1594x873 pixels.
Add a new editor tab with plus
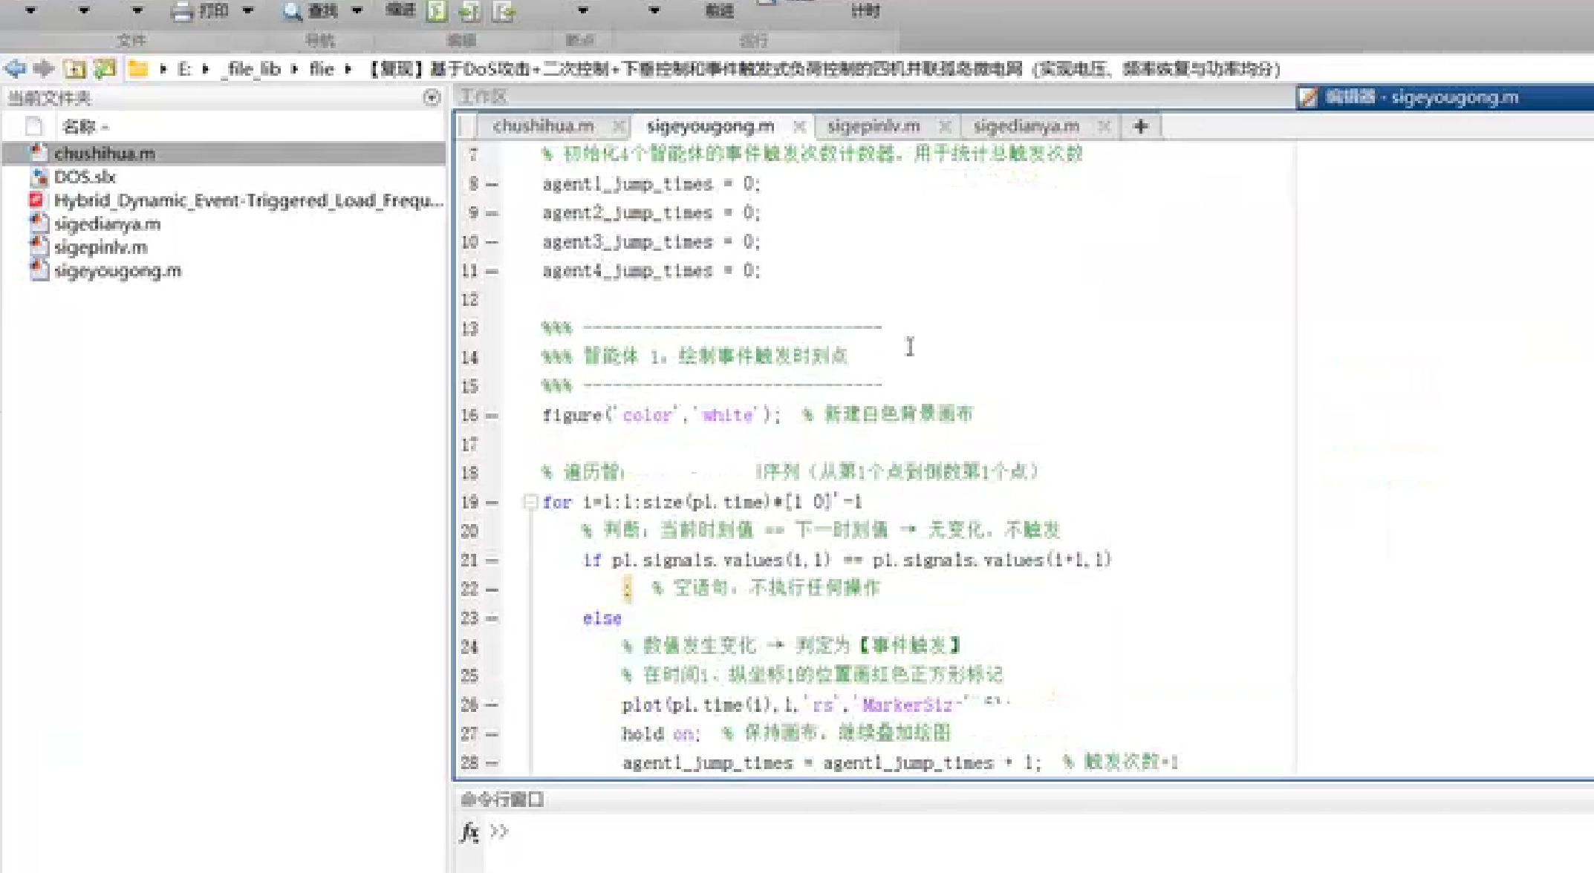pos(1141,127)
